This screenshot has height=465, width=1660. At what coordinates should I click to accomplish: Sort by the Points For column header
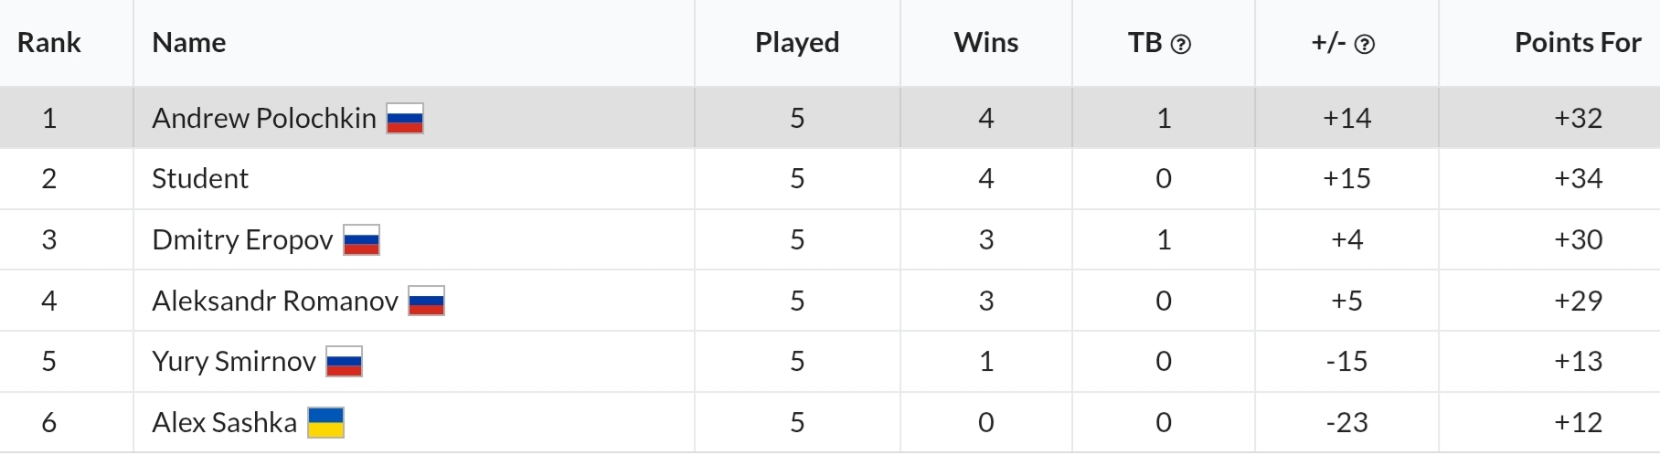1578,43
